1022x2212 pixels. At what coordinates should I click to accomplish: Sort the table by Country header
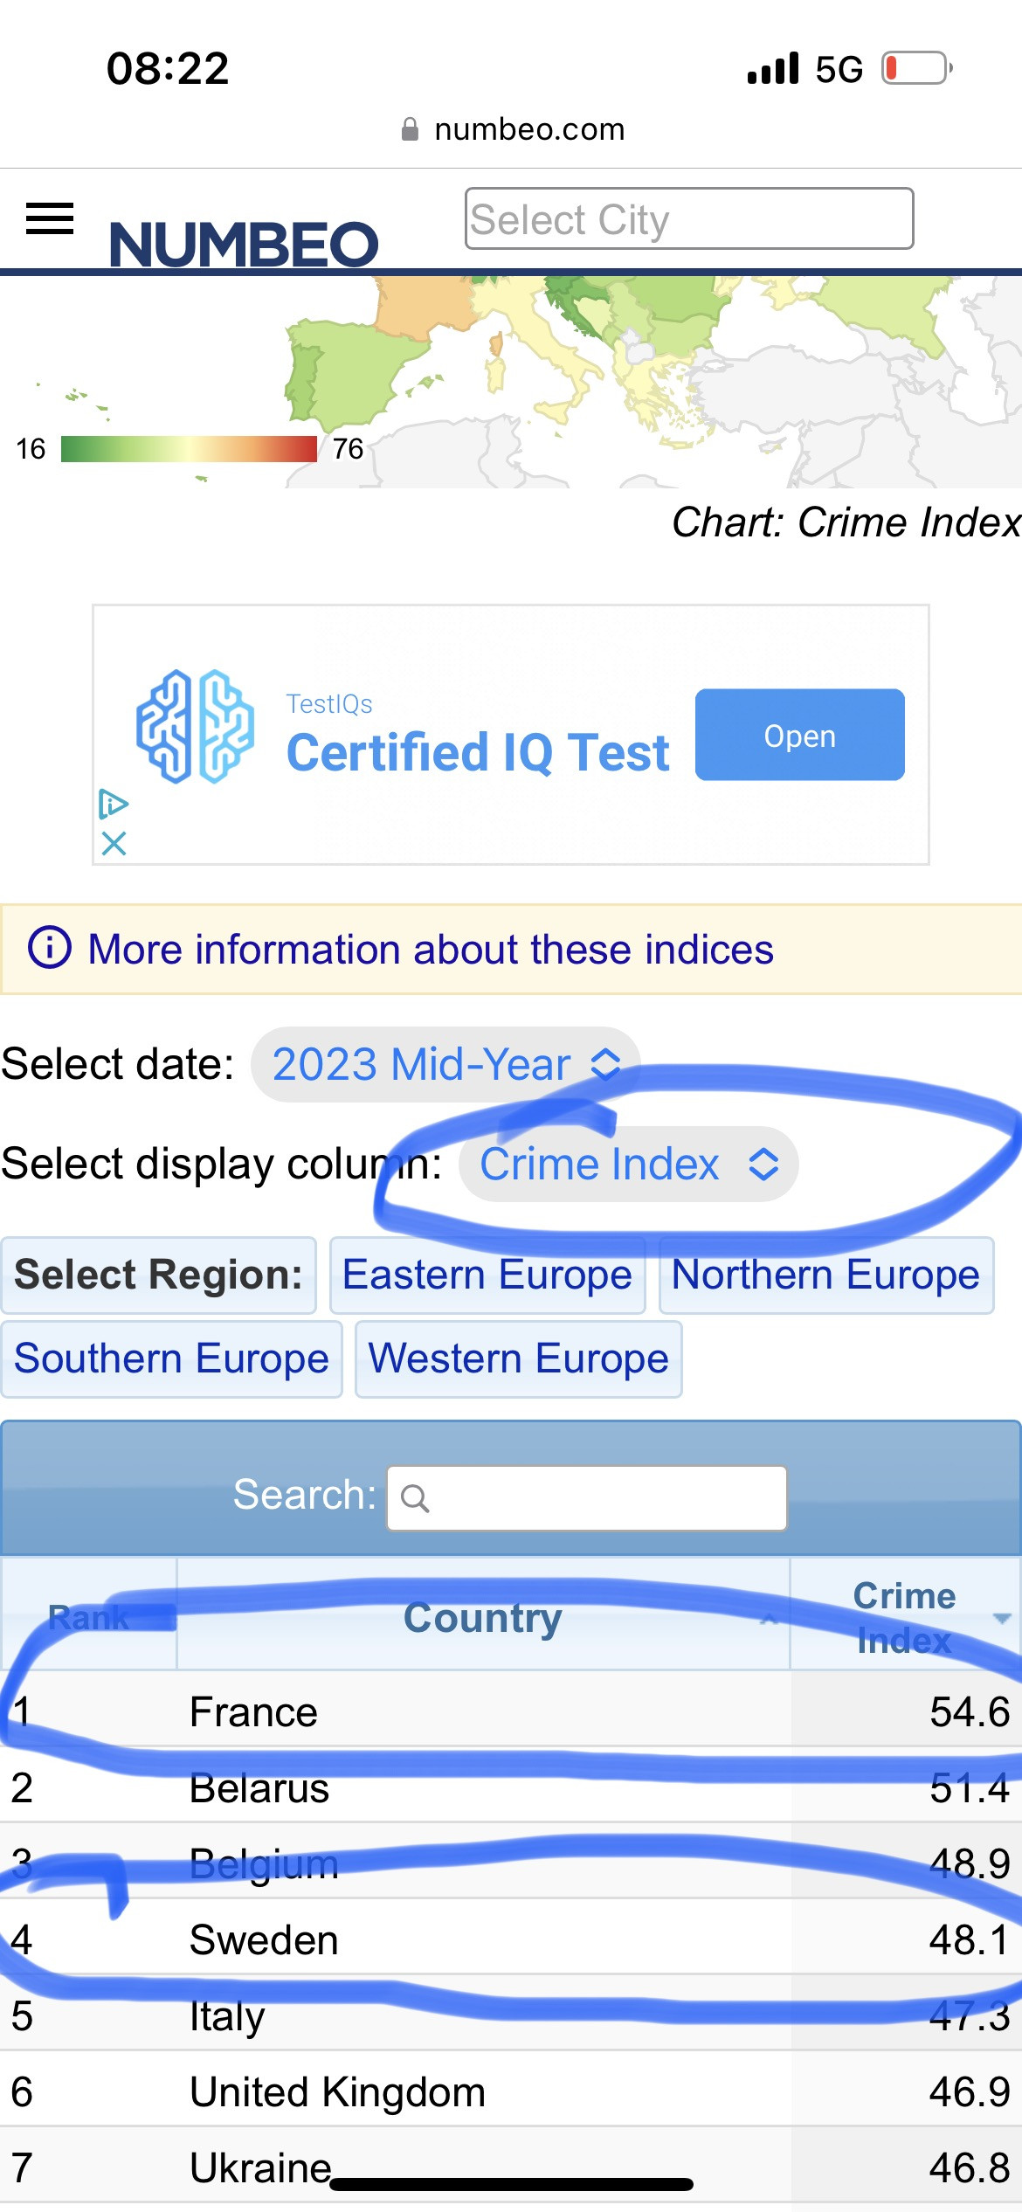coord(483,1617)
